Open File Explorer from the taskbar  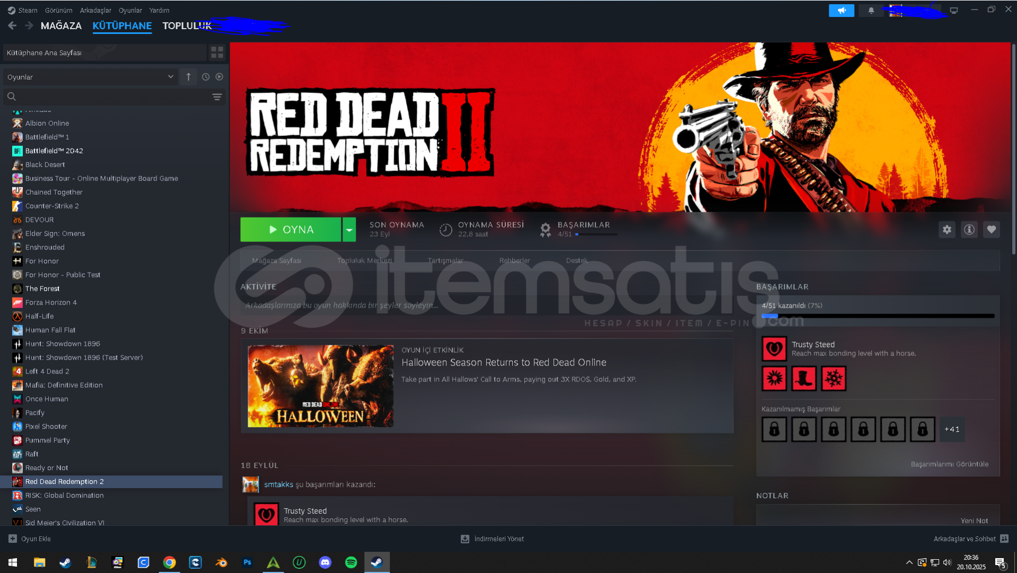click(x=39, y=562)
